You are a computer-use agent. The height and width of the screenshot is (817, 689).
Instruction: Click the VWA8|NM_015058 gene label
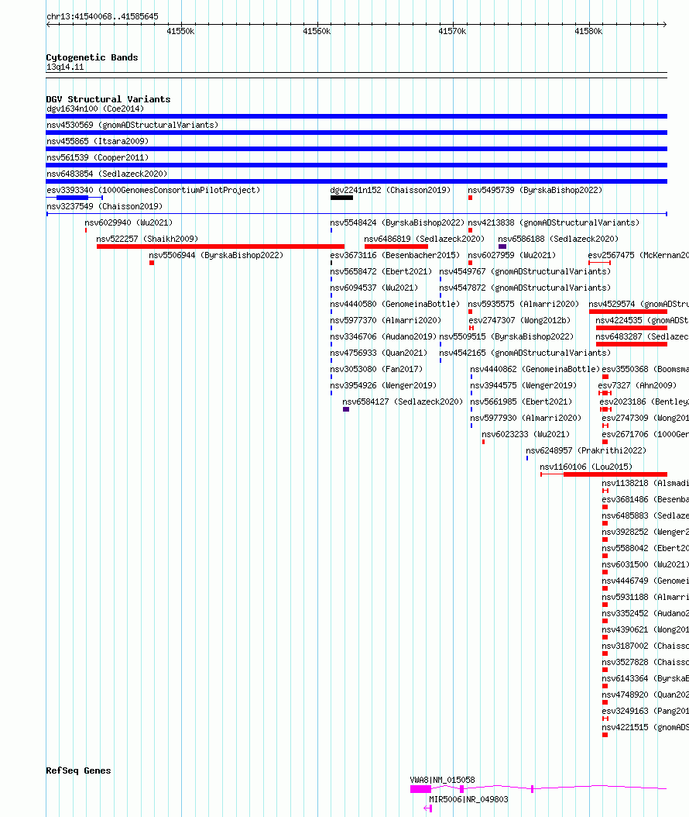[442, 780]
